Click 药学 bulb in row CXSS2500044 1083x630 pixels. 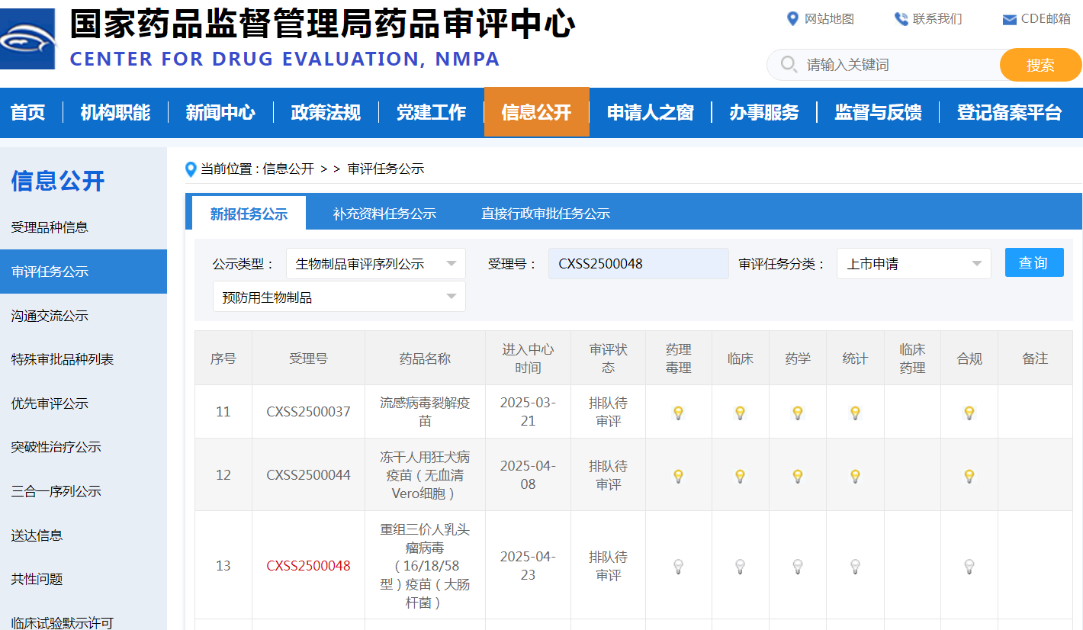[798, 476]
